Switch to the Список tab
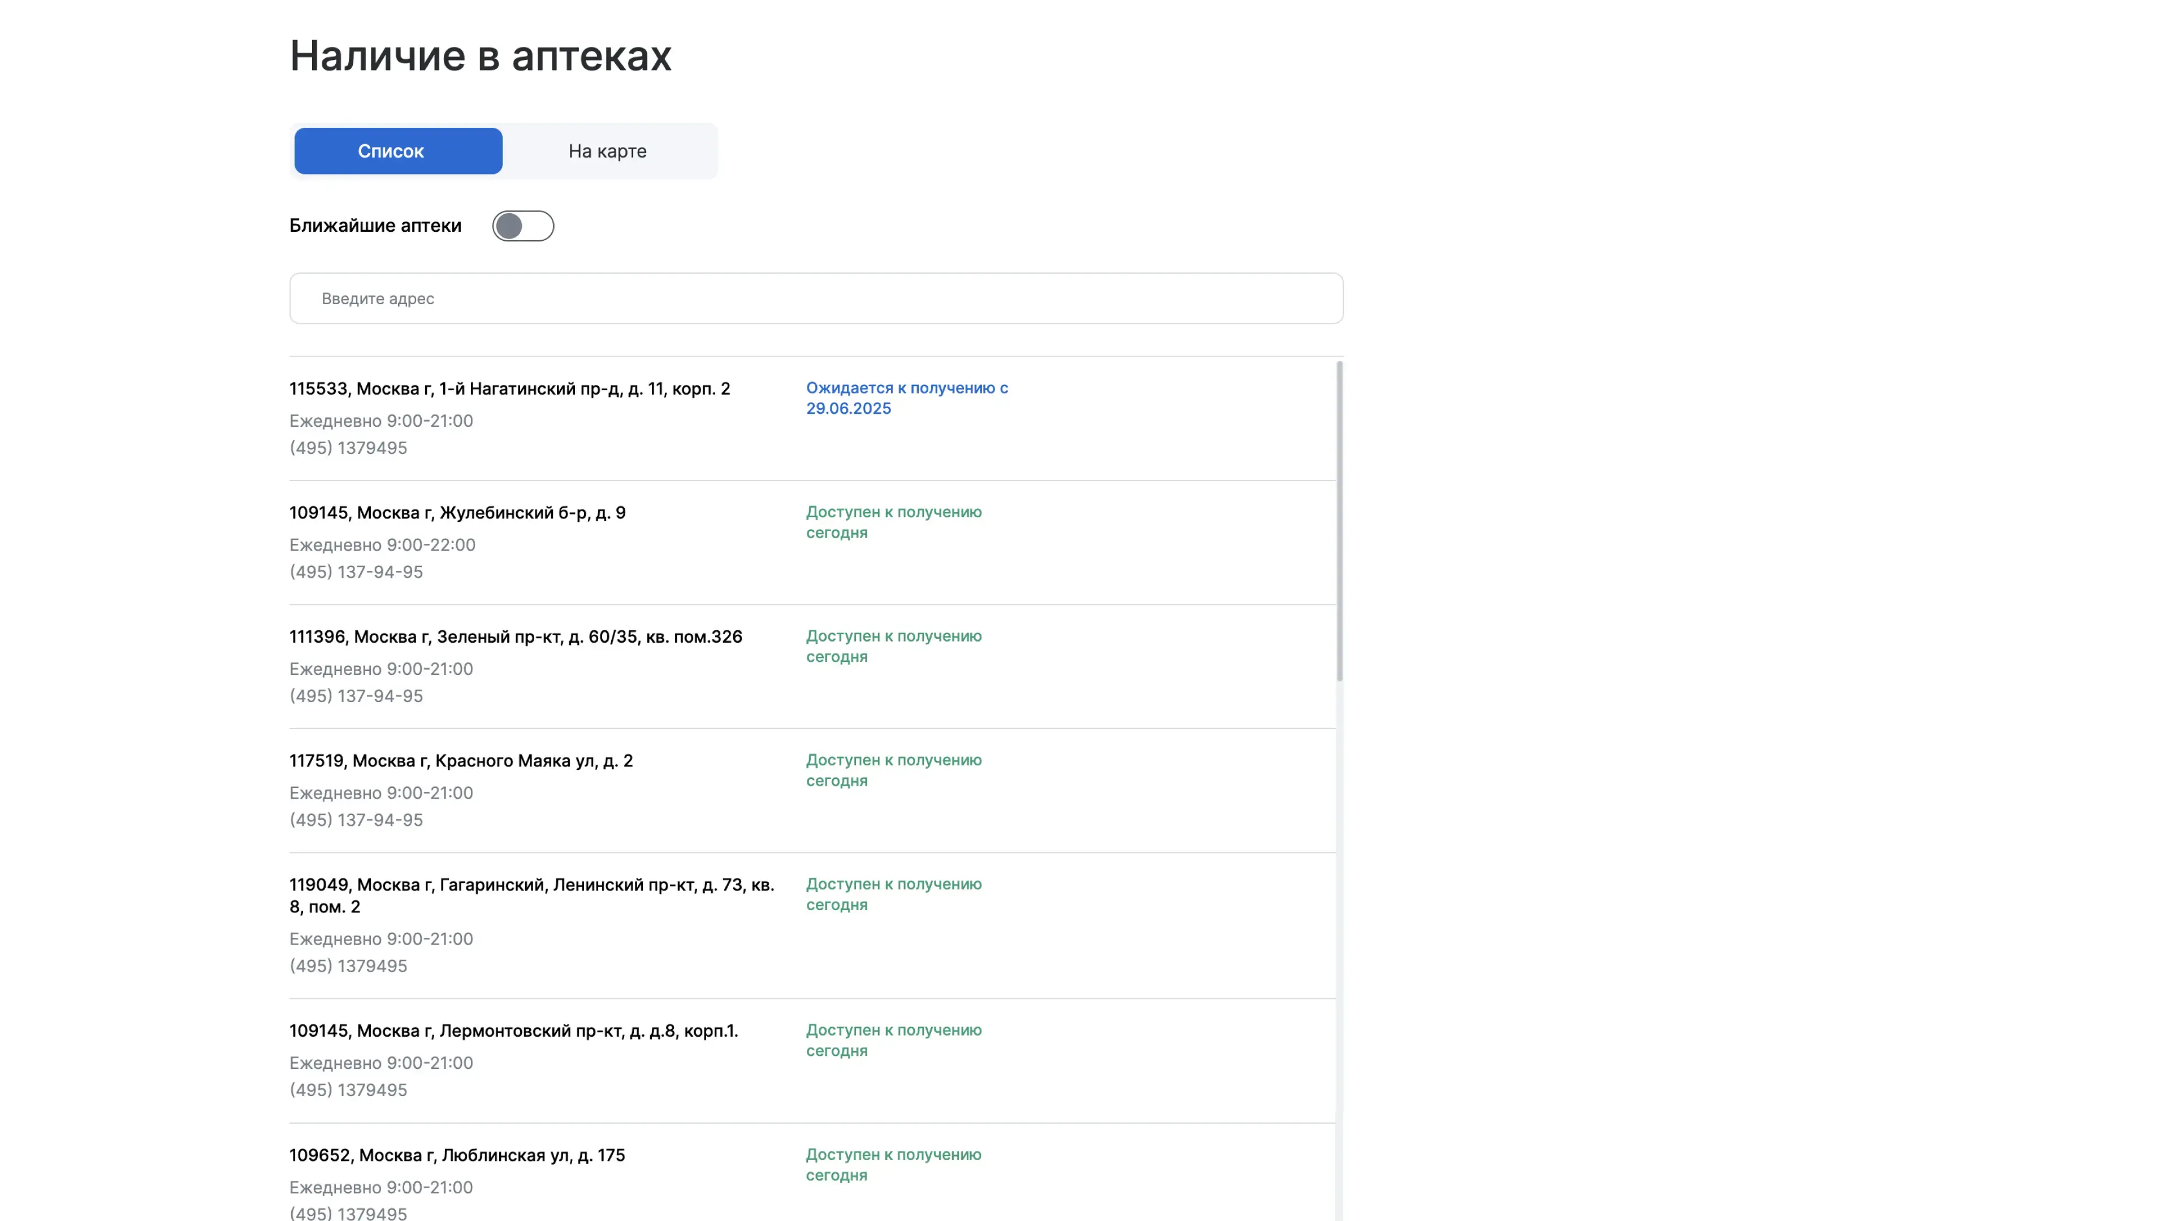Image resolution: width=2171 pixels, height=1221 pixels. click(x=398, y=151)
